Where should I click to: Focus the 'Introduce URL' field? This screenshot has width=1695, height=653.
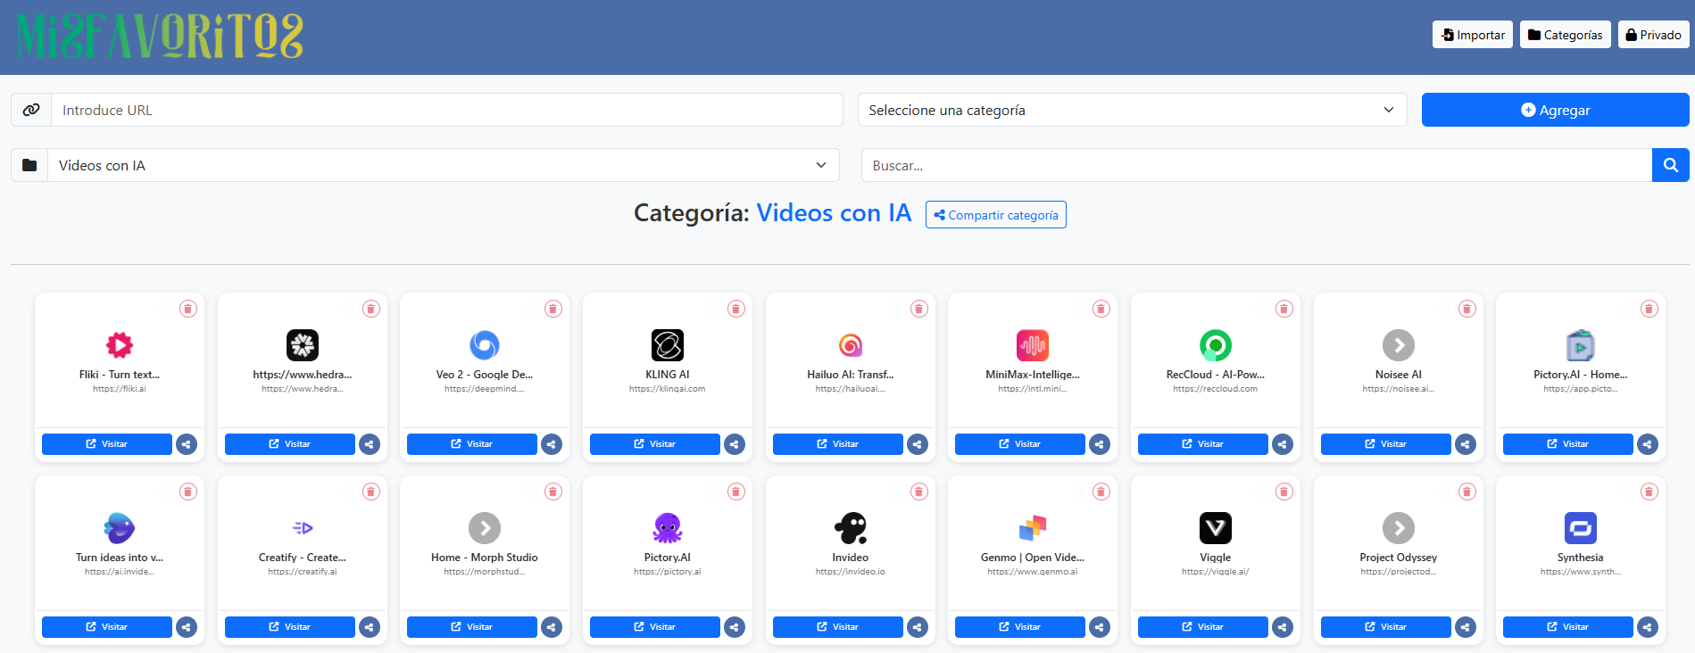(446, 110)
